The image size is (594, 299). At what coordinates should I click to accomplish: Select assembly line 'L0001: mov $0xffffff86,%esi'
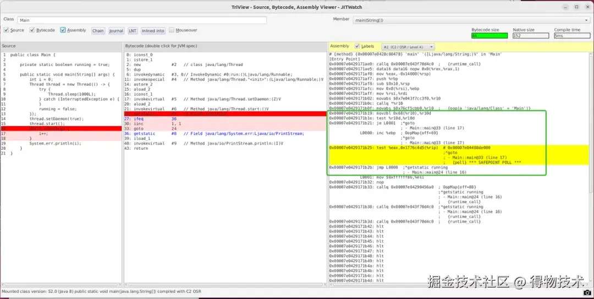pyautogui.click(x=392, y=177)
